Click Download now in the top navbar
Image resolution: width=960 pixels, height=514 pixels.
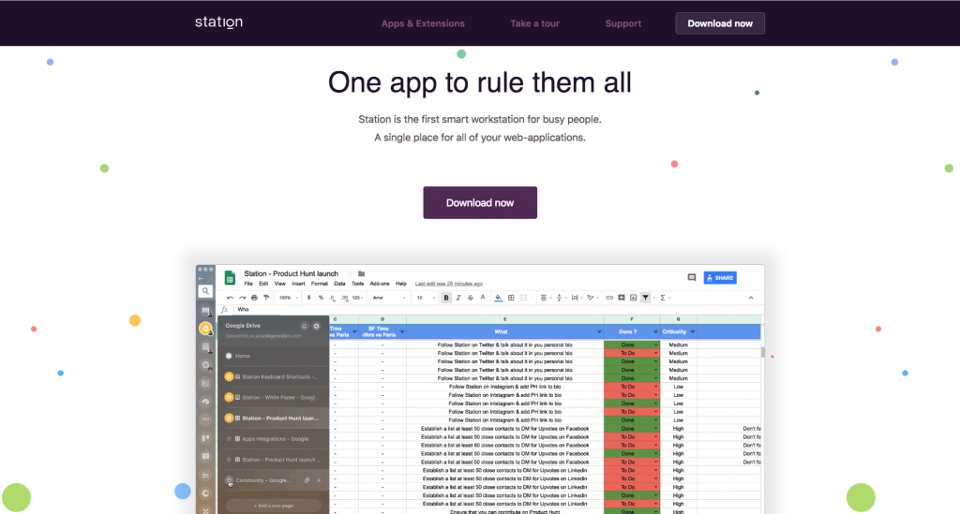click(x=720, y=23)
